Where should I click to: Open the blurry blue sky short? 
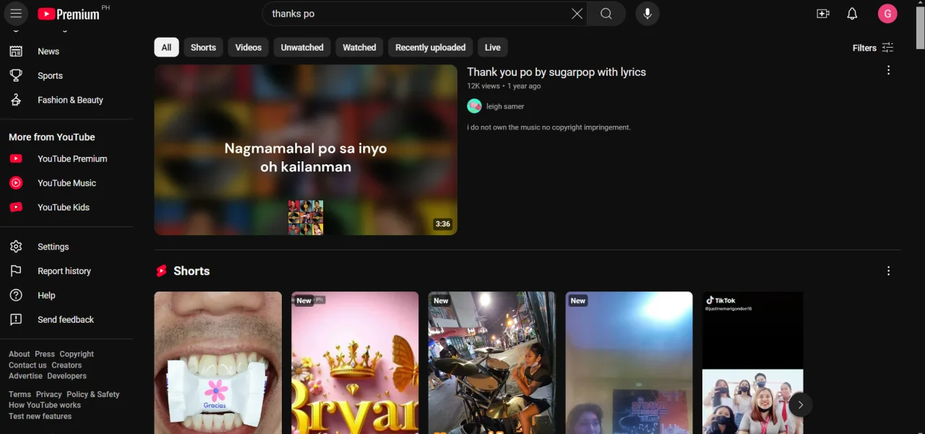click(629, 362)
